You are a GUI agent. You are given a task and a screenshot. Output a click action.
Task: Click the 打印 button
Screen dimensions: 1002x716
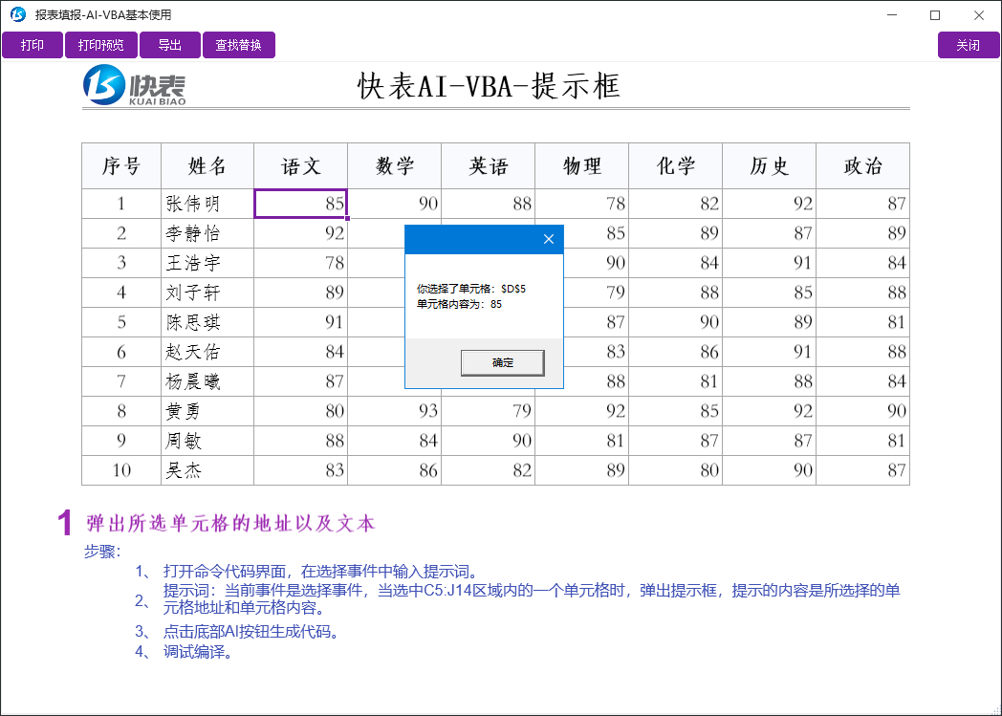(x=33, y=45)
